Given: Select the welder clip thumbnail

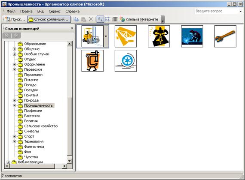Looking at the screenshot, I should (192, 36).
